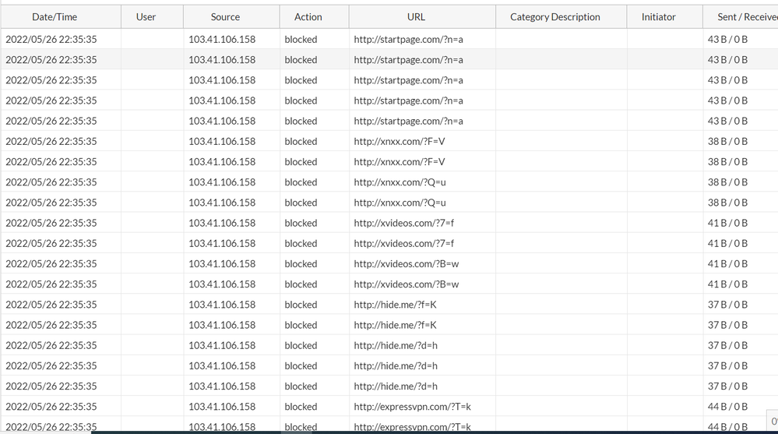Click the Category Description column header

pos(555,16)
